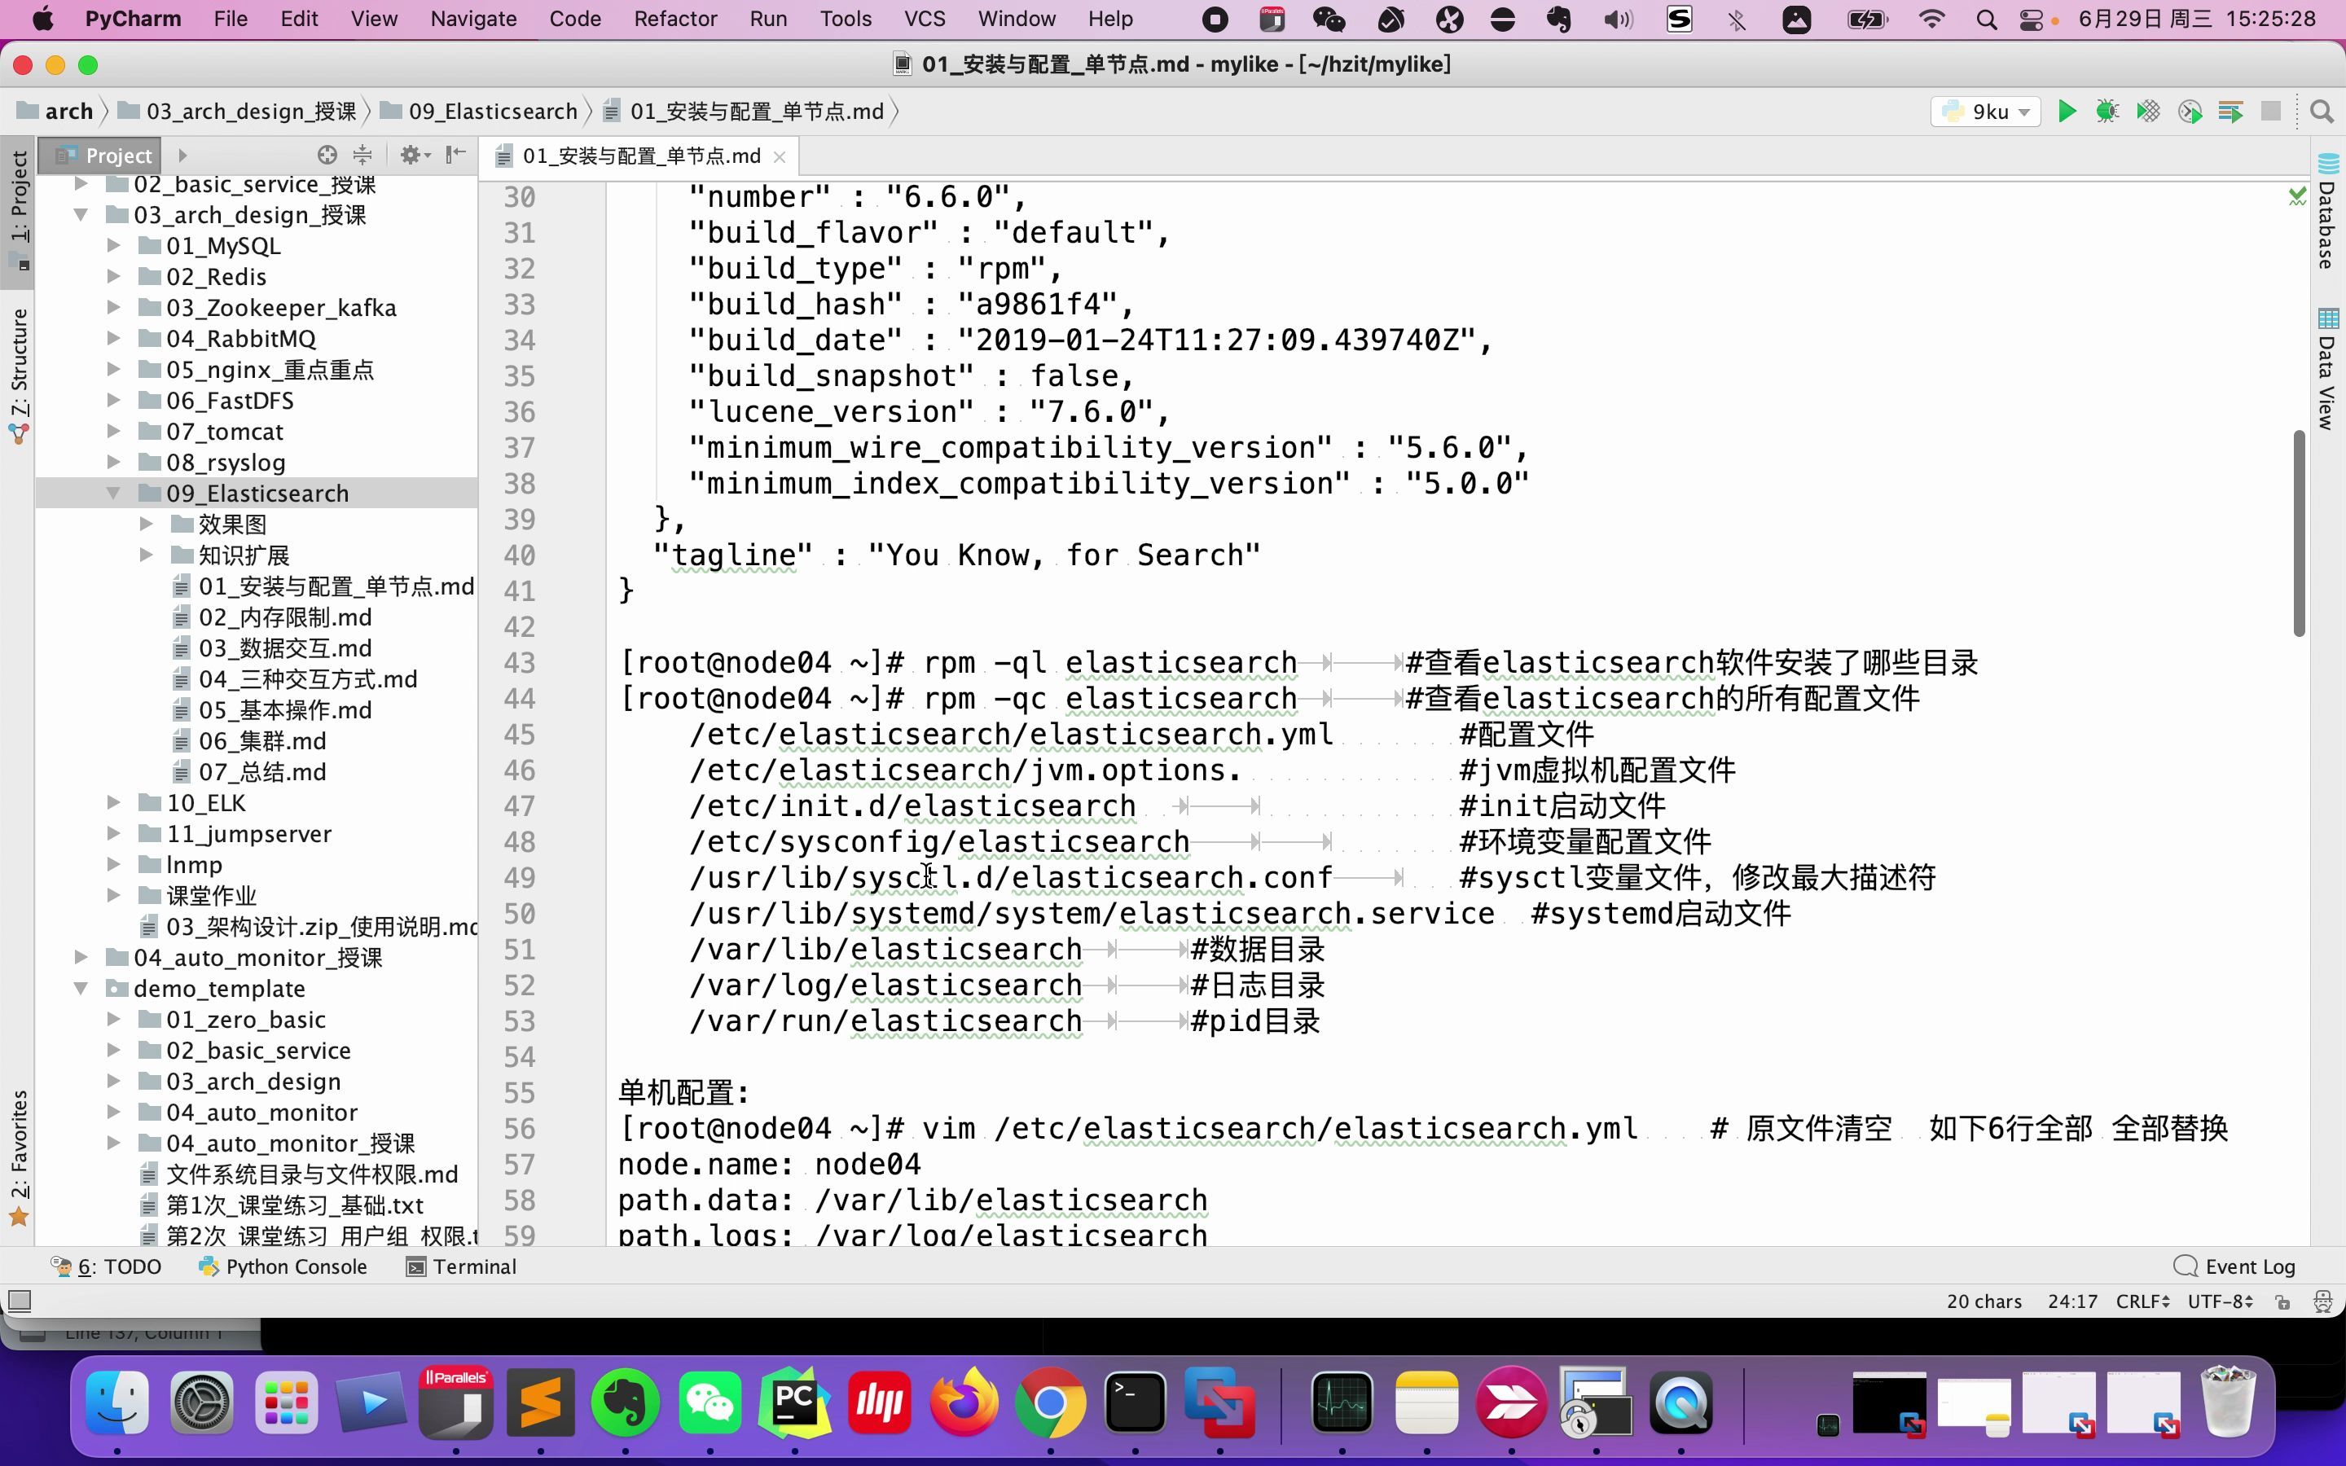Open the profiler run icon
Image resolution: width=2346 pixels, height=1466 pixels.
[x=2190, y=112]
